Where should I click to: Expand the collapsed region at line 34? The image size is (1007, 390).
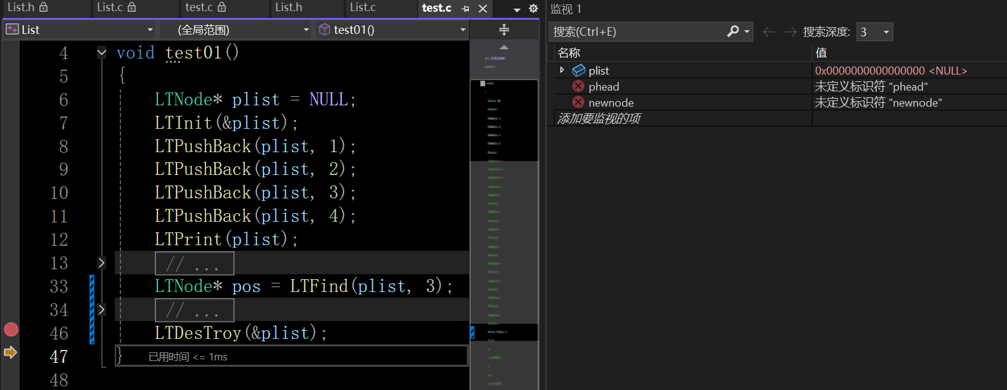102,309
